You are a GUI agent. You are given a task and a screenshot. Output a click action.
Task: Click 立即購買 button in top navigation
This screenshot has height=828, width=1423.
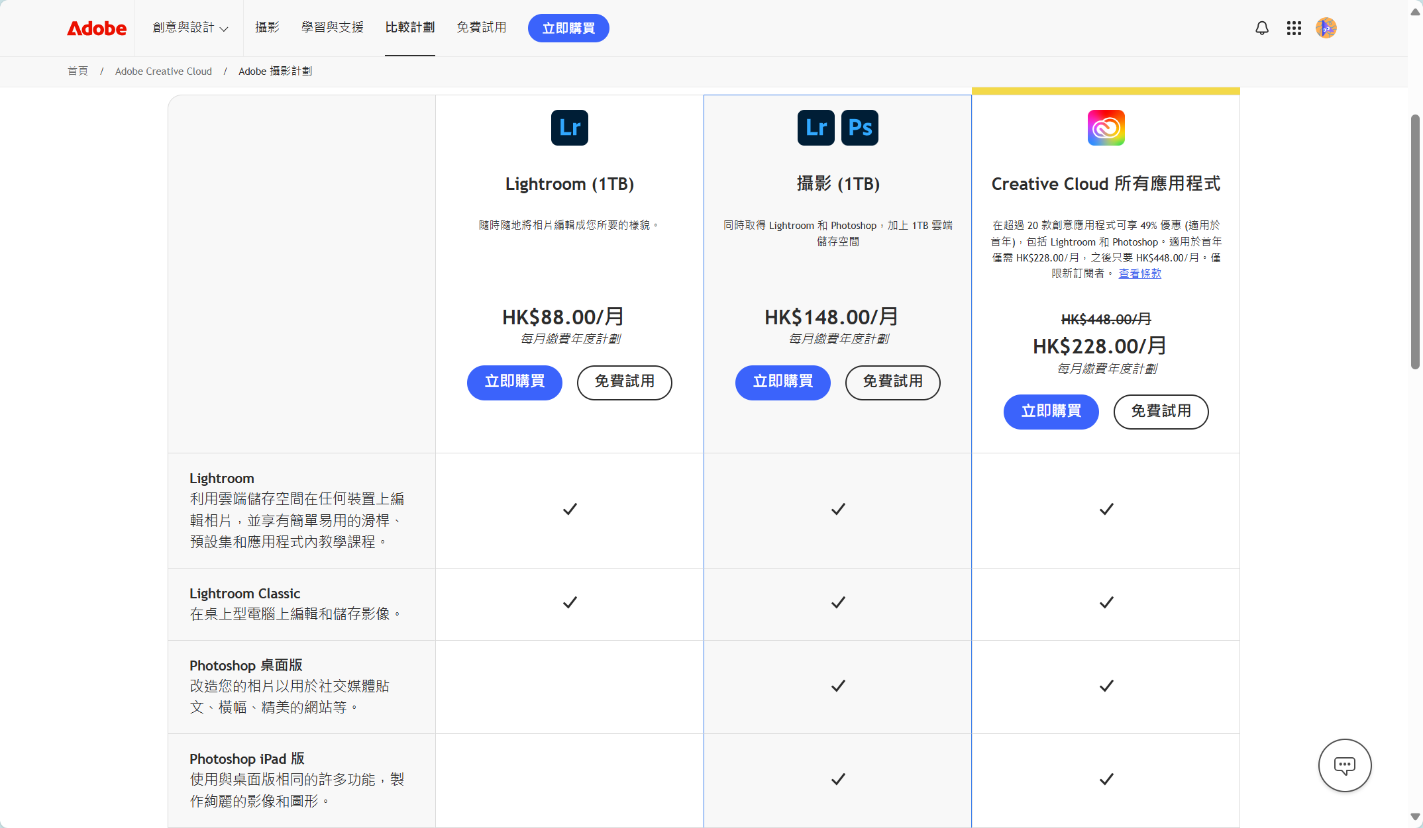coord(568,28)
